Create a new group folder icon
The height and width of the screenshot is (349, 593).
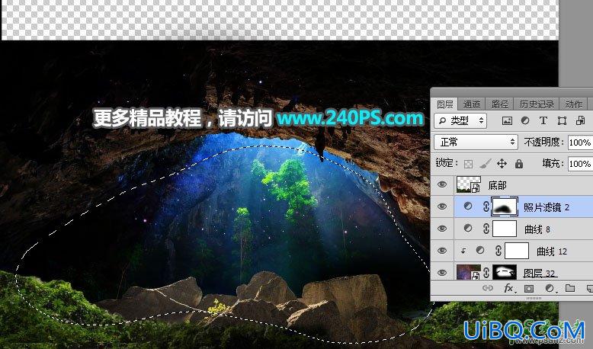570,288
